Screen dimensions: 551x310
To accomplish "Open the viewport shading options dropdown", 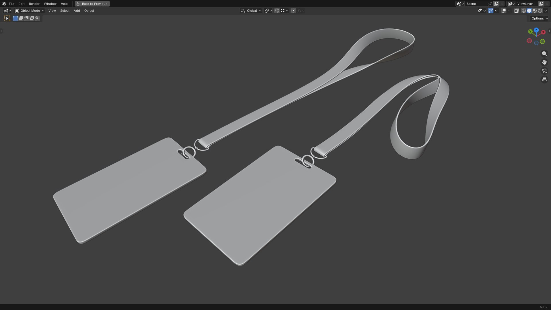I will pos(546,11).
